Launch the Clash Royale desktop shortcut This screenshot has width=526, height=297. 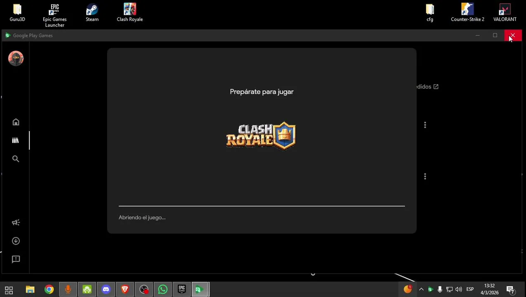pyautogui.click(x=130, y=12)
